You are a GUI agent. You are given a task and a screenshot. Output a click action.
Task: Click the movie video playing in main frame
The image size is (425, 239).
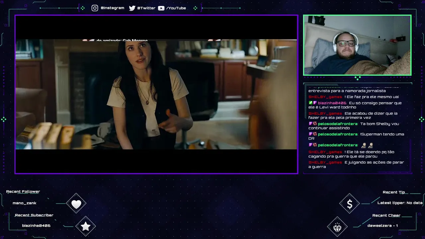156,94
